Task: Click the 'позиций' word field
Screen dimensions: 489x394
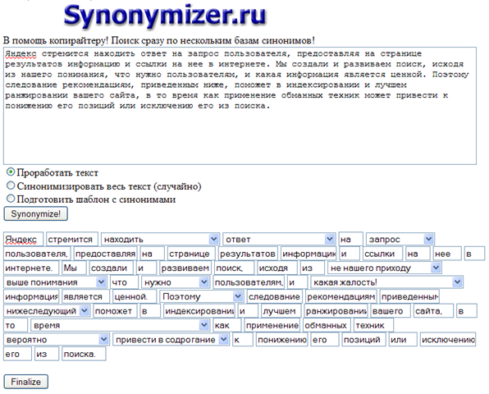Action: pos(364,339)
